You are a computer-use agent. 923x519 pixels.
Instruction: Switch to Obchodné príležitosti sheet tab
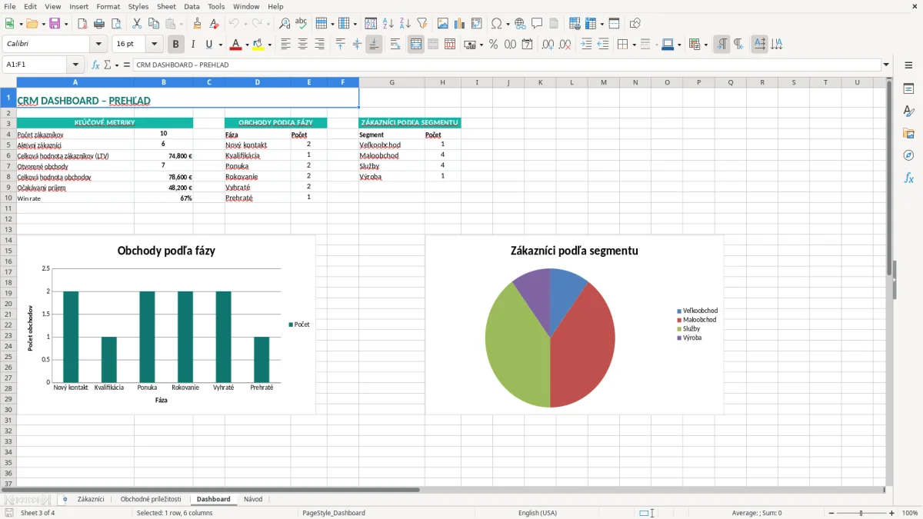151,499
